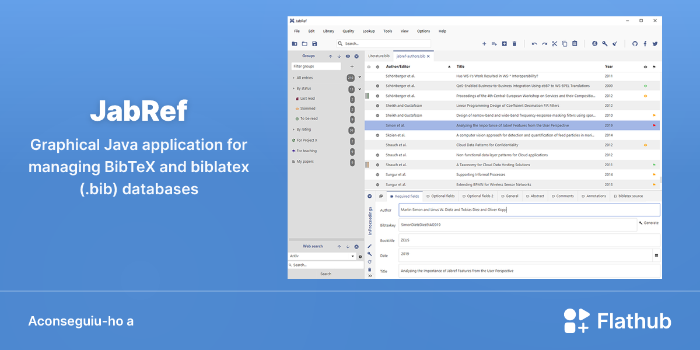Image resolution: width=700 pixels, height=350 pixels.
Task: Click the pencil icon in the entry editor sidebar
Action: [x=369, y=246]
